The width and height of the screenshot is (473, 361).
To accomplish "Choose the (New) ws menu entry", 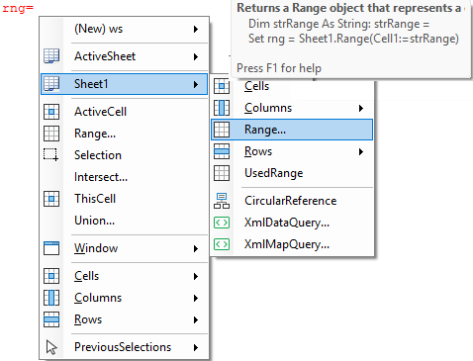I will (124, 29).
